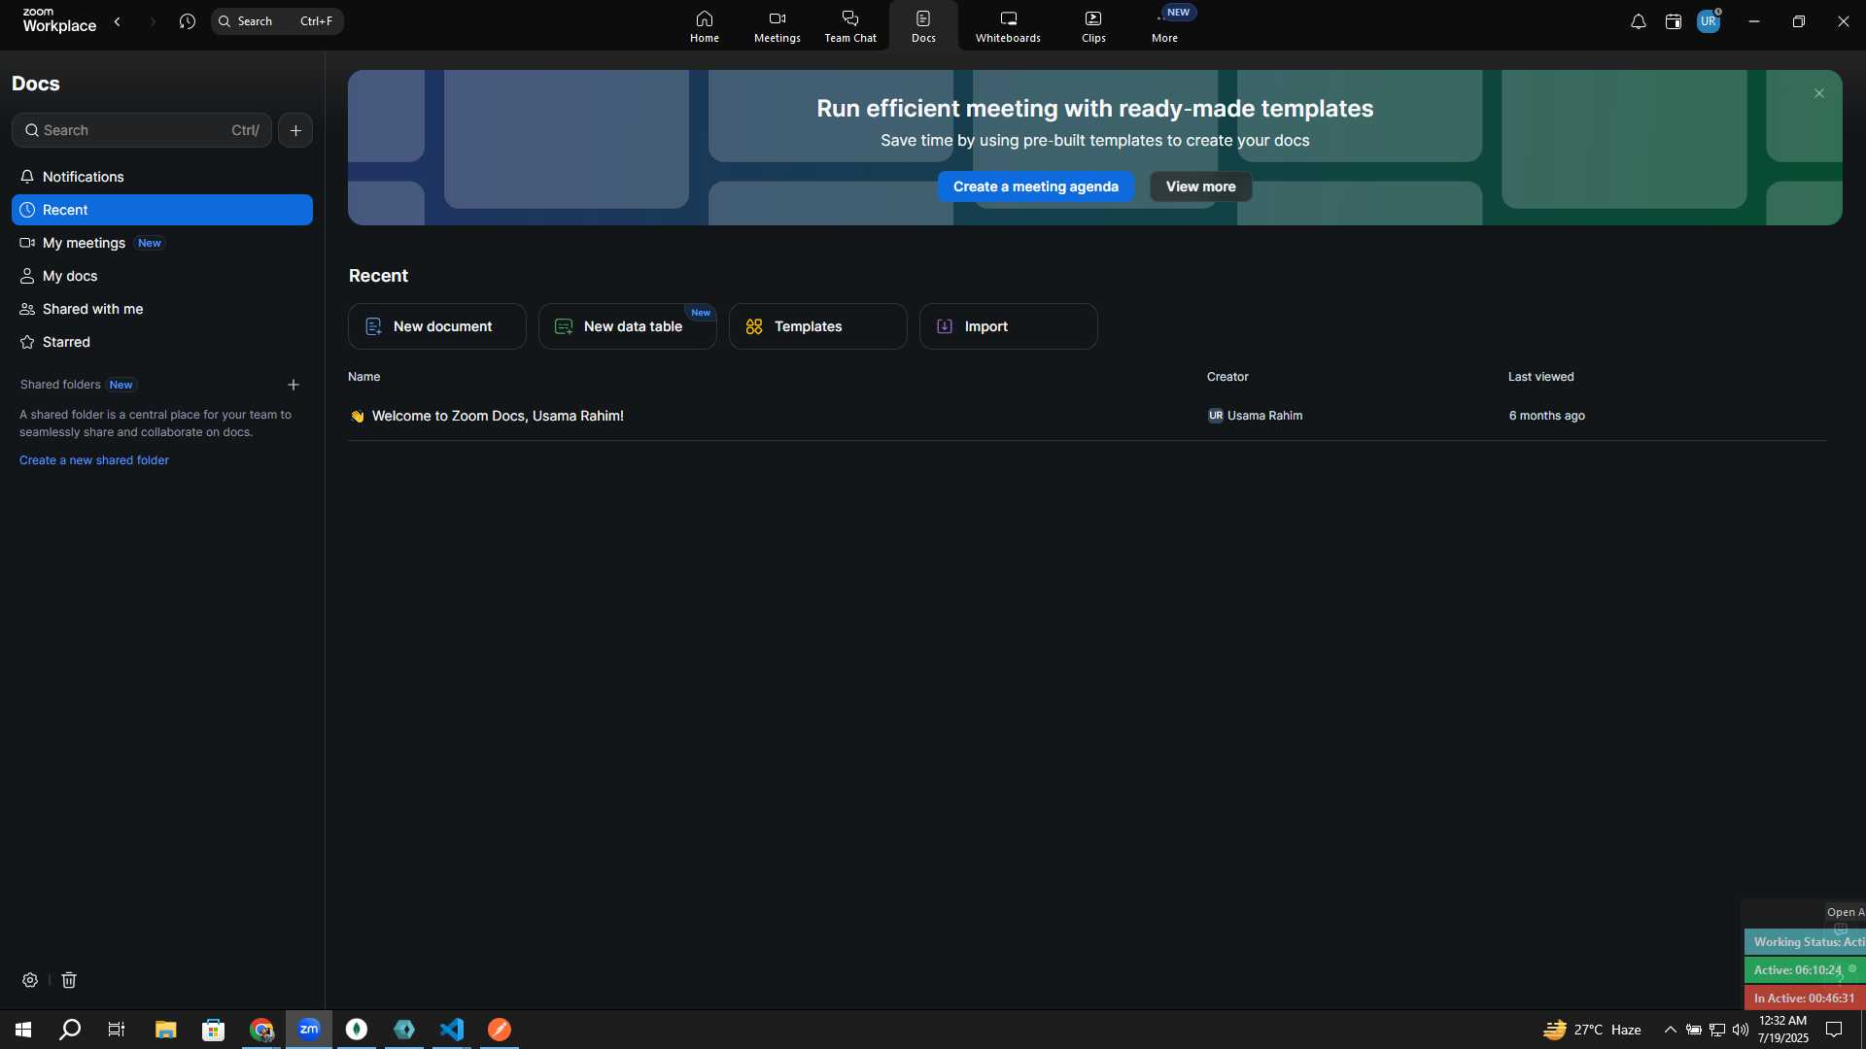The image size is (1866, 1049).
Task: Click the Docs sidebar search field
Action: pos(142,130)
